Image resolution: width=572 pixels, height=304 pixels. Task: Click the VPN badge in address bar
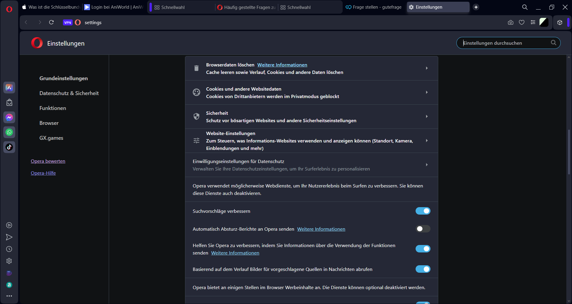[x=68, y=23]
